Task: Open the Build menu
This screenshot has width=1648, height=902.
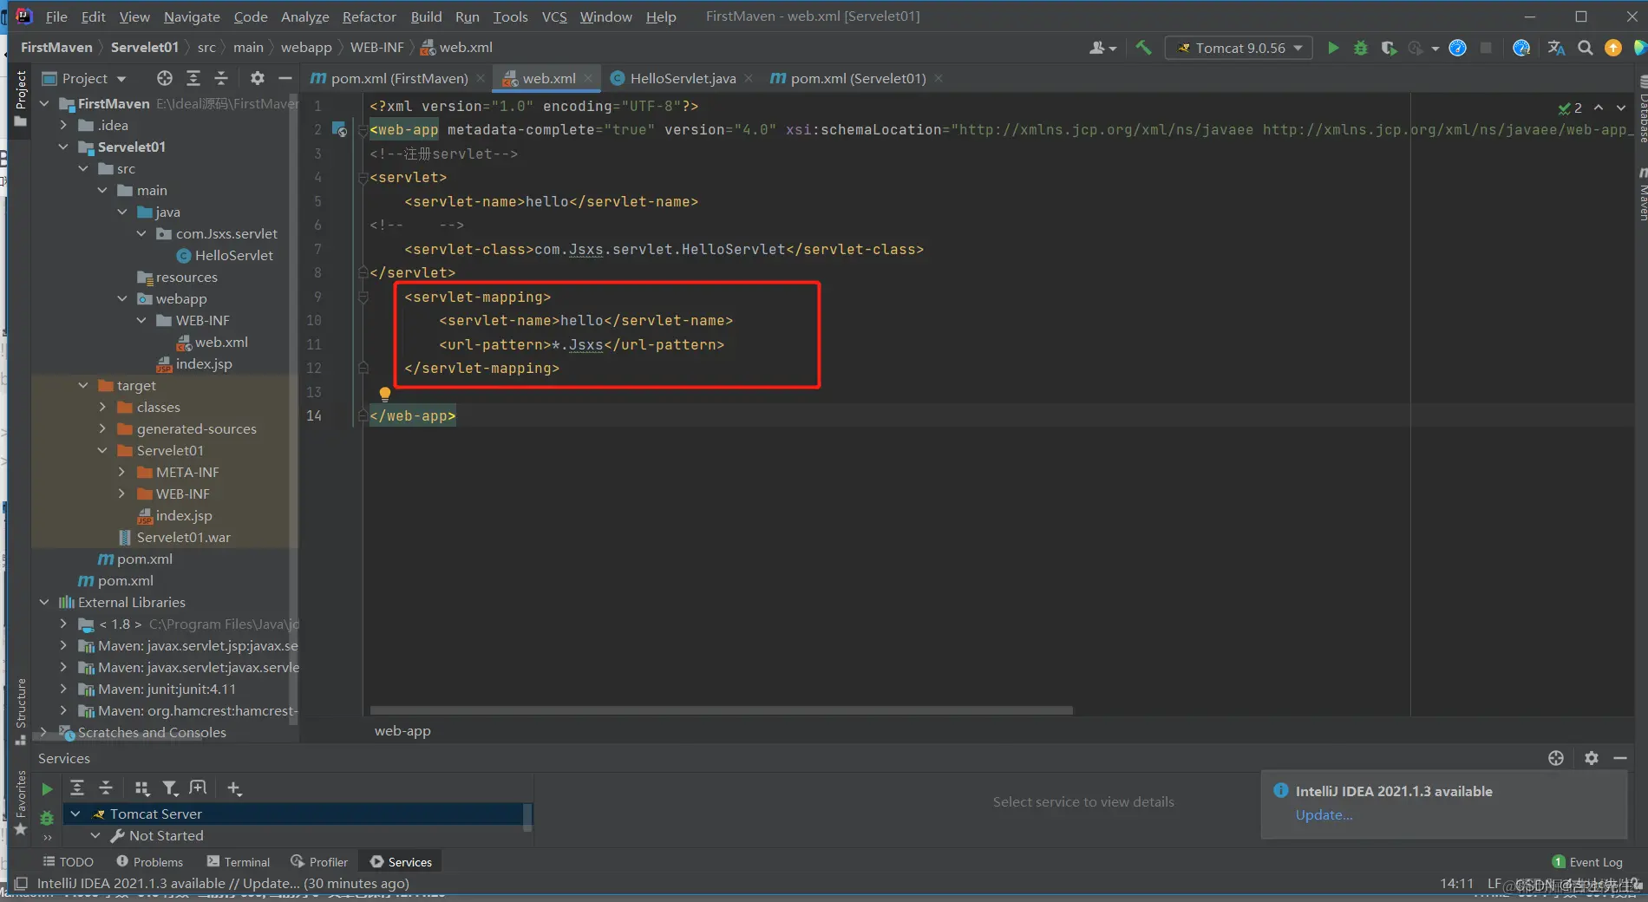Action: point(426,16)
